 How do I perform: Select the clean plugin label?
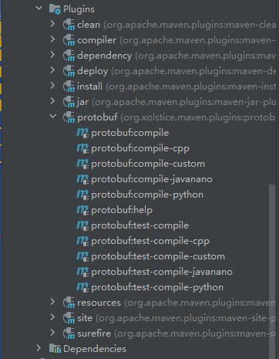point(89,25)
